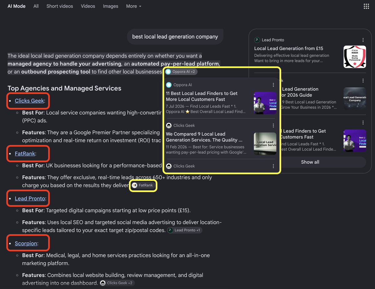This screenshot has width=375, height=289.
Task: Click the 'Clicks Geek +2' citation chip
Action: tap(117, 283)
